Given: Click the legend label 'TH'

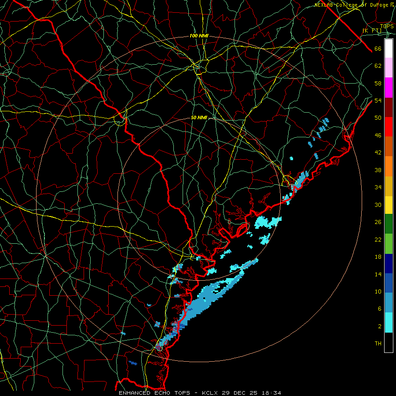Looking at the screenshot, I should [378, 344].
